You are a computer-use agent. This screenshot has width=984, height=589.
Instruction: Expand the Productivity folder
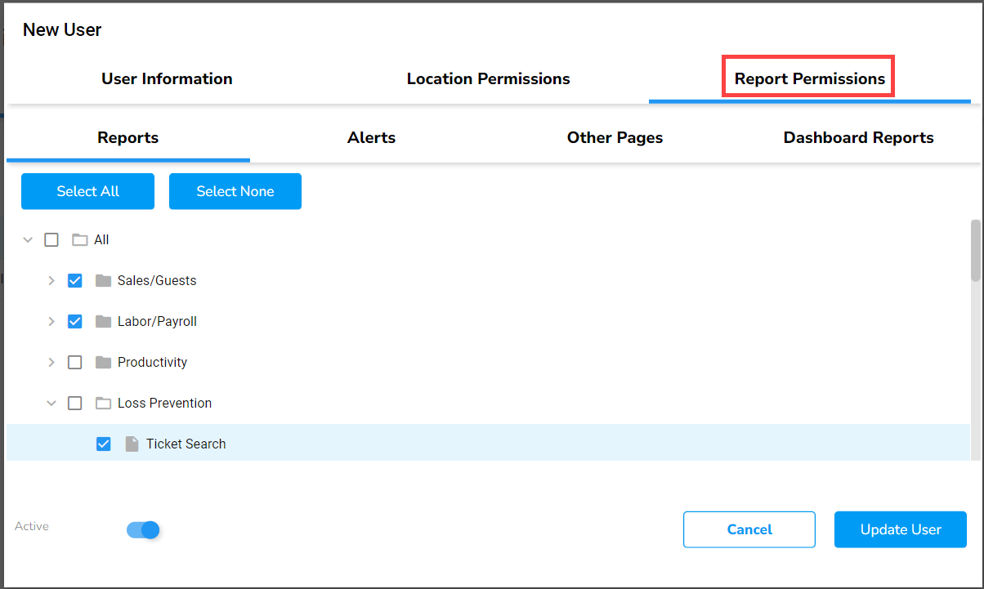51,363
